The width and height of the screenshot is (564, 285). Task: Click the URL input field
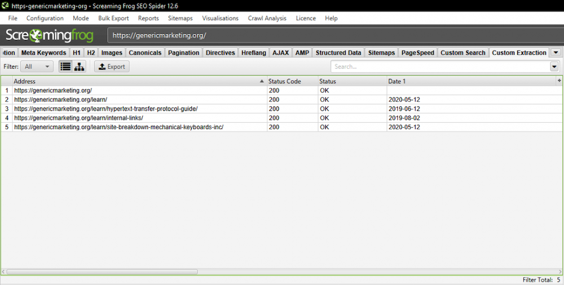tap(335, 35)
